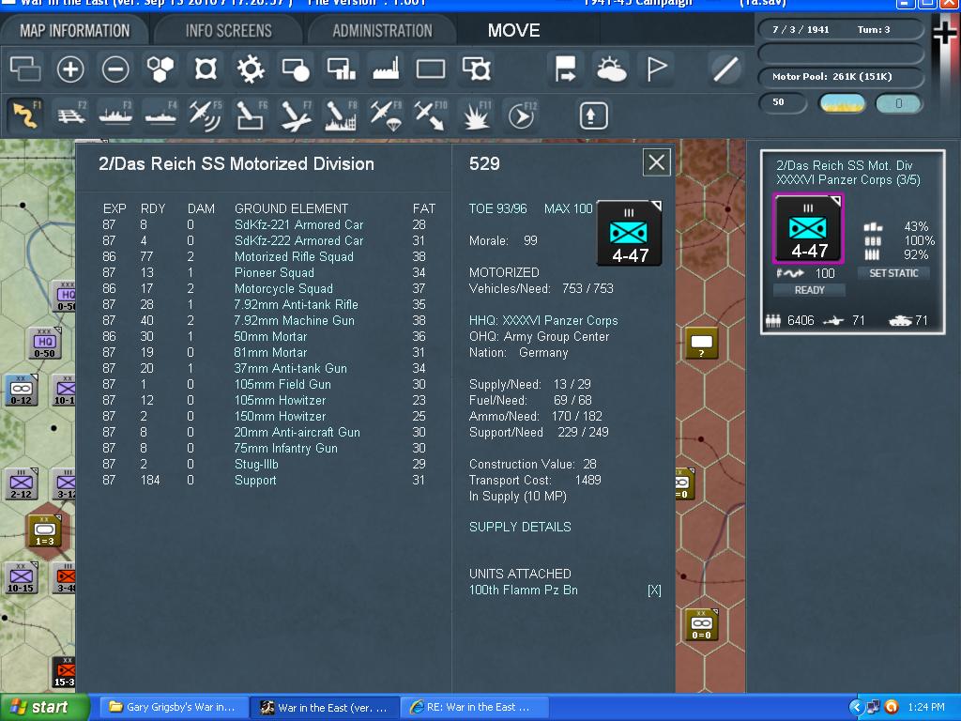Click the plain pennant flag icon
The image size is (961, 721).
pyautogui.click(x=656, y=69)
